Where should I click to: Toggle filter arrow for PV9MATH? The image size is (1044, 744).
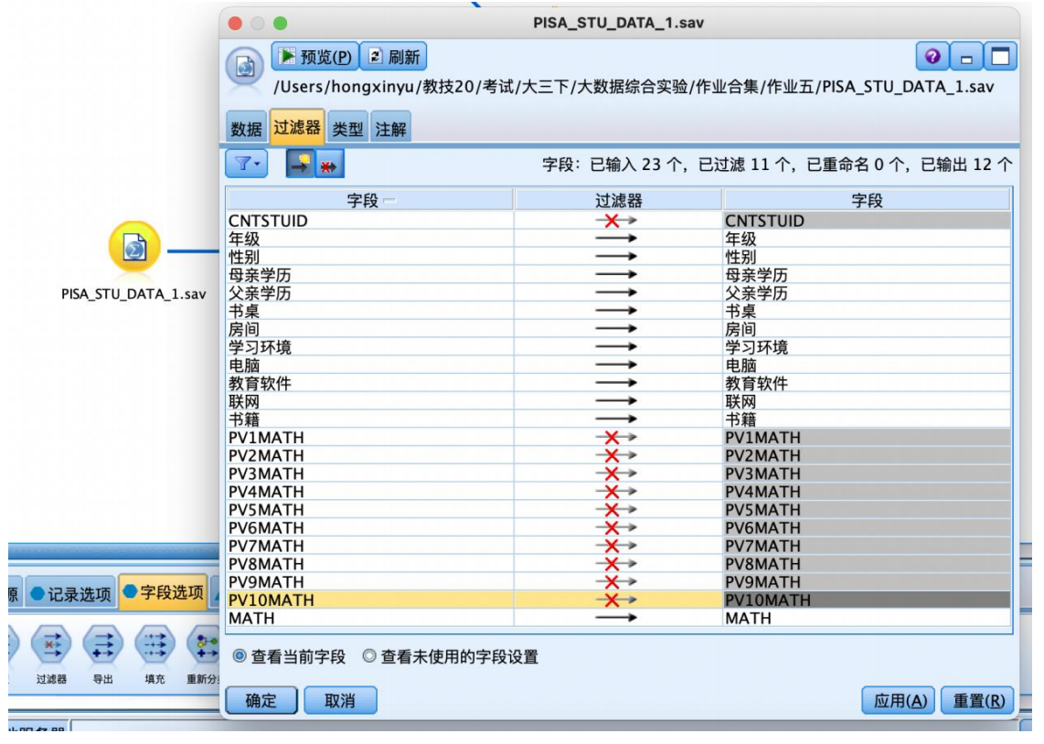pyautogui.click(x=616, y=581)
